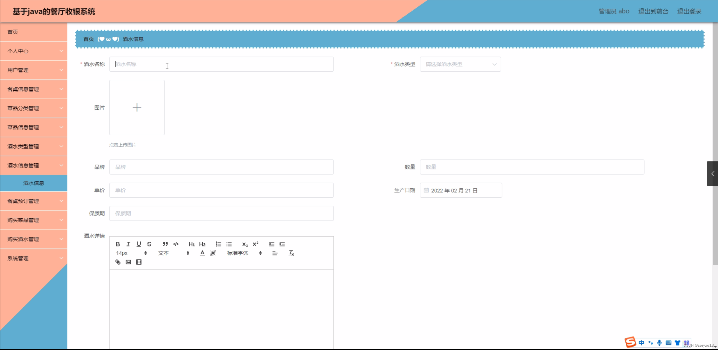Click the 点击上传图片 link
This screenshot has height=350, width=718.
tap(122, 145)
